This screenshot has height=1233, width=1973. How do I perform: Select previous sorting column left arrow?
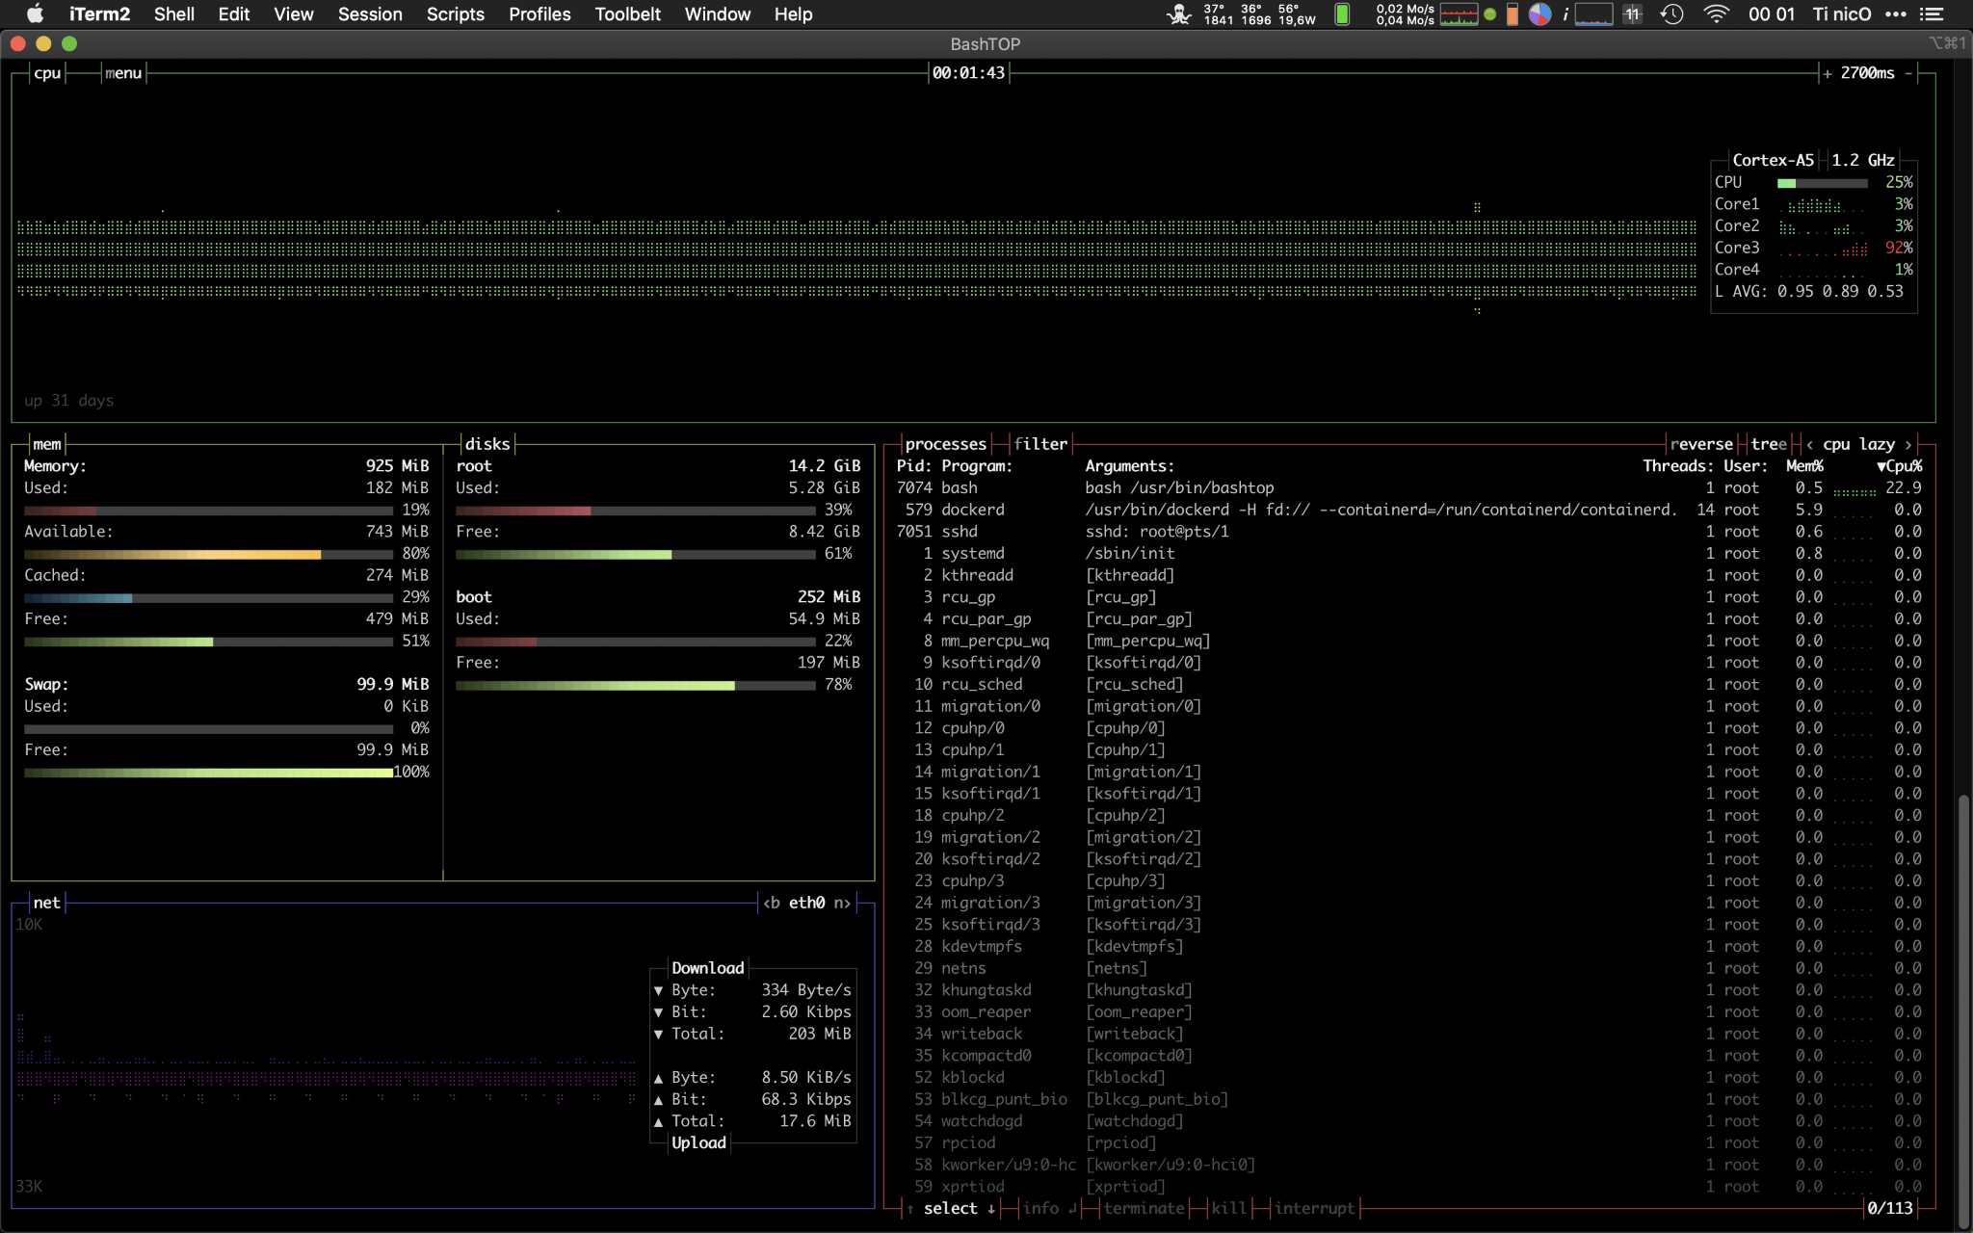(1810, 444)
